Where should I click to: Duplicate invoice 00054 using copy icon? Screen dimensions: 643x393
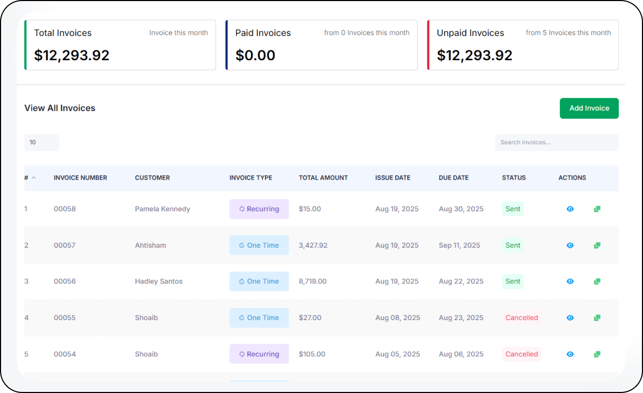tap(597, 354)
